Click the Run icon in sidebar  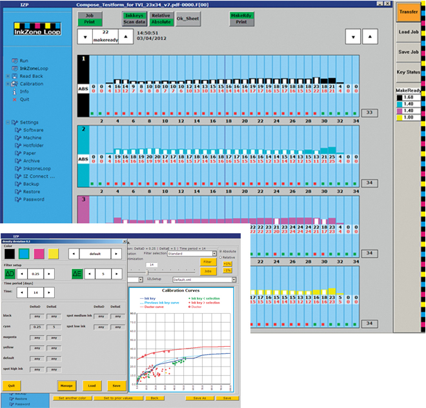pyautogui.click(x=15, y=60)
